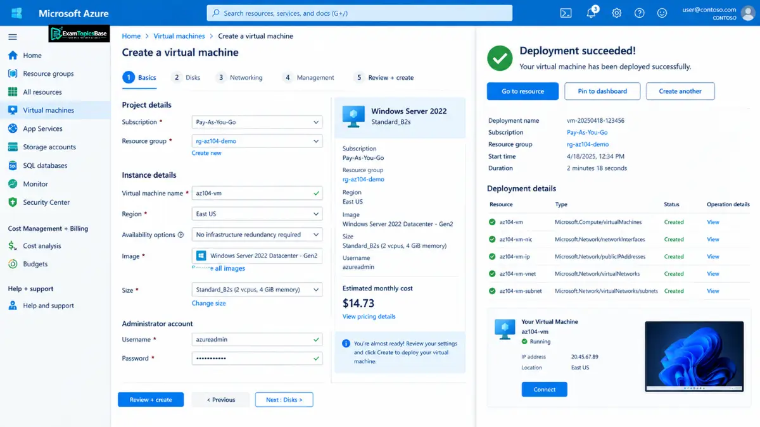This screenshot has height=427, width=760.
Task: Click the Next : Disks button
Action: click(x=284, y=400)
